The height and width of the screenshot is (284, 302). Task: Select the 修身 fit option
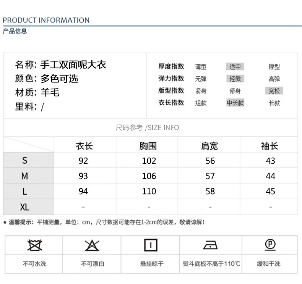[235, 91]
